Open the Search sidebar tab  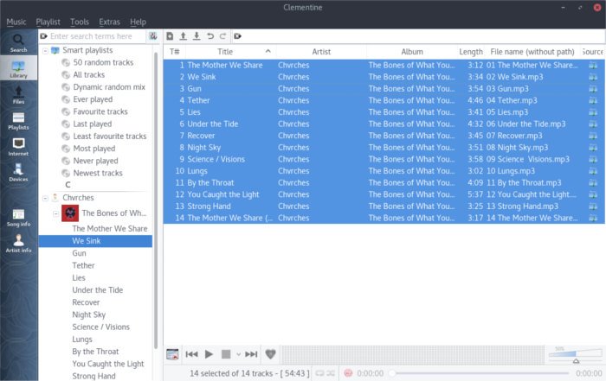pyautogui.click(x=18, y=43)
